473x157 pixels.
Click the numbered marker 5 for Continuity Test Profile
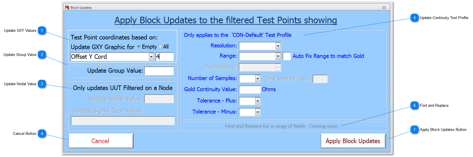coord(414,18)
